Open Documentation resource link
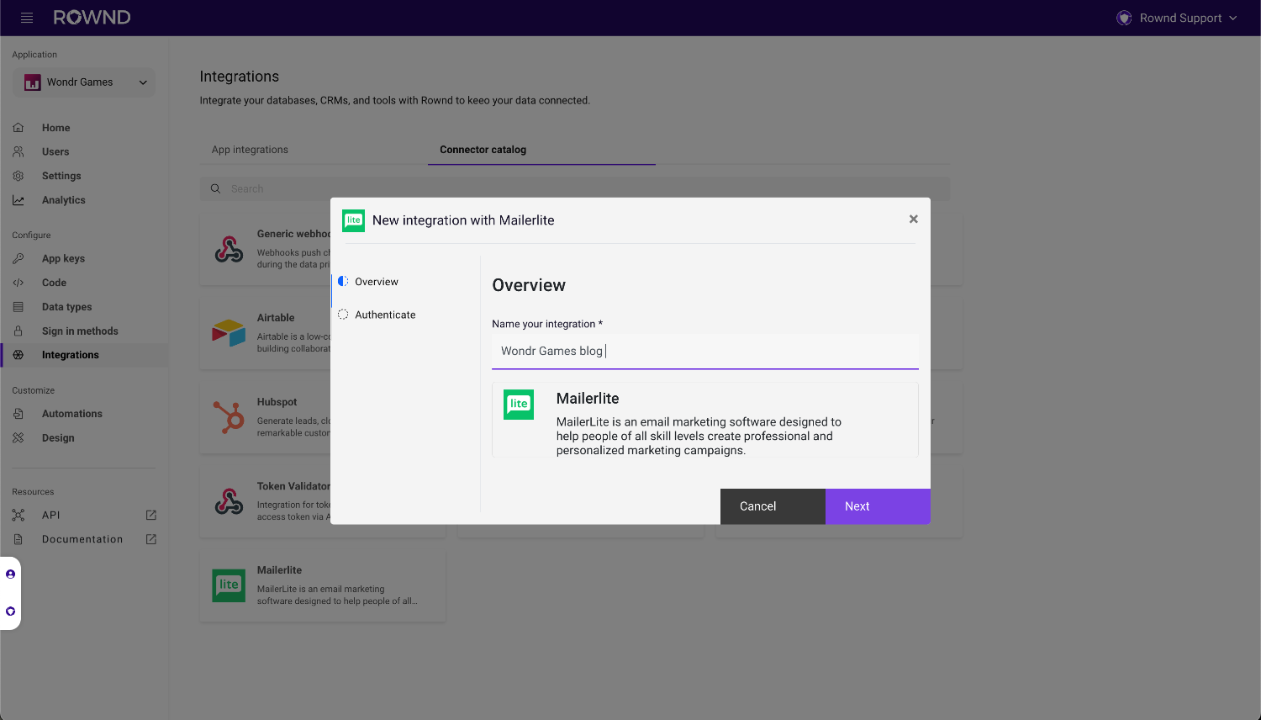Image resolution: width=1261 pixels, height=720 pixels. click(84, 539)
